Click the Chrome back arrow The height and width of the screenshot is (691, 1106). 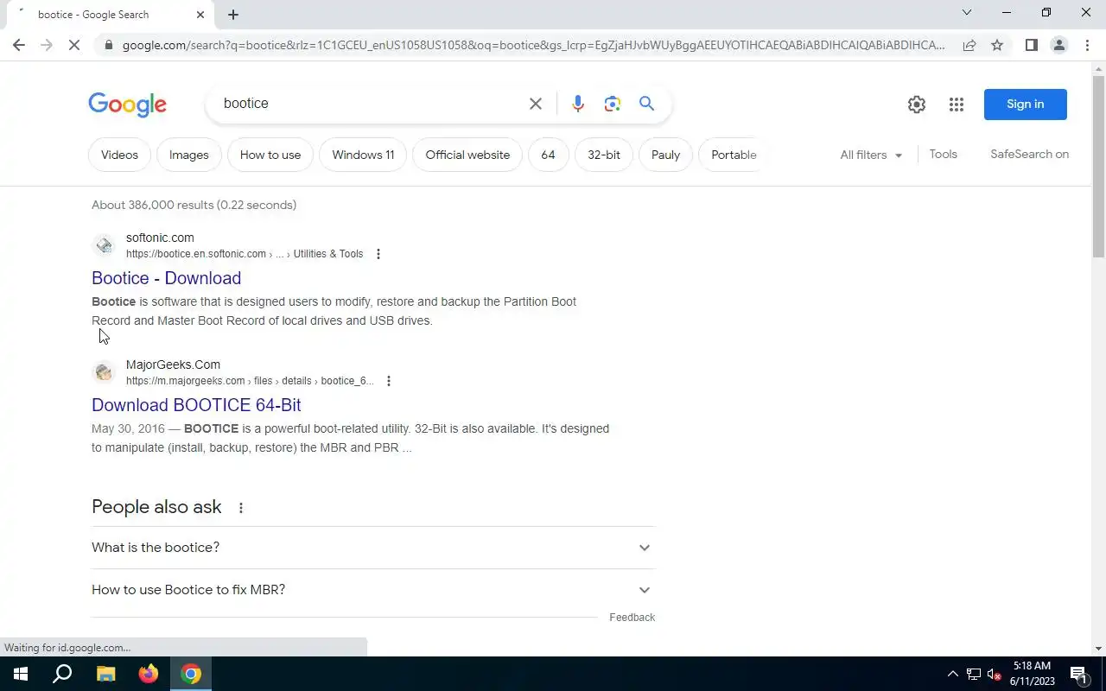point(19,45)
